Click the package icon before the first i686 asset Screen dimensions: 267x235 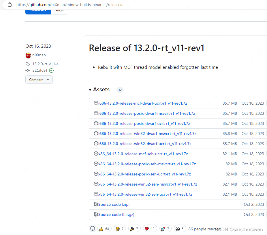(x=96, y=103)
